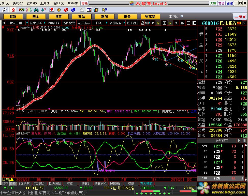Screen dimensions: 248x196
Task: Click the play arrow in chart toolbar
Action: tap(153, 23)
